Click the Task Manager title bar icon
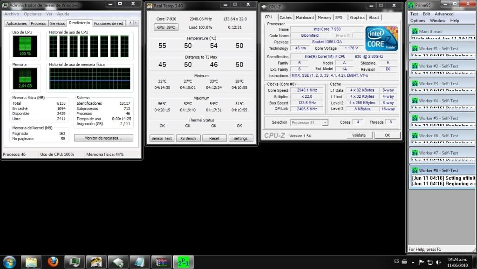Image resolution: width=477 pixels, height=269 pixels. click(5, 5)
